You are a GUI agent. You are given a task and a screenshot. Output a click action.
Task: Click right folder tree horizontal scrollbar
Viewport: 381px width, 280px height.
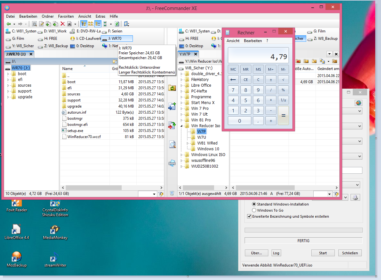(x=198, y=188)
